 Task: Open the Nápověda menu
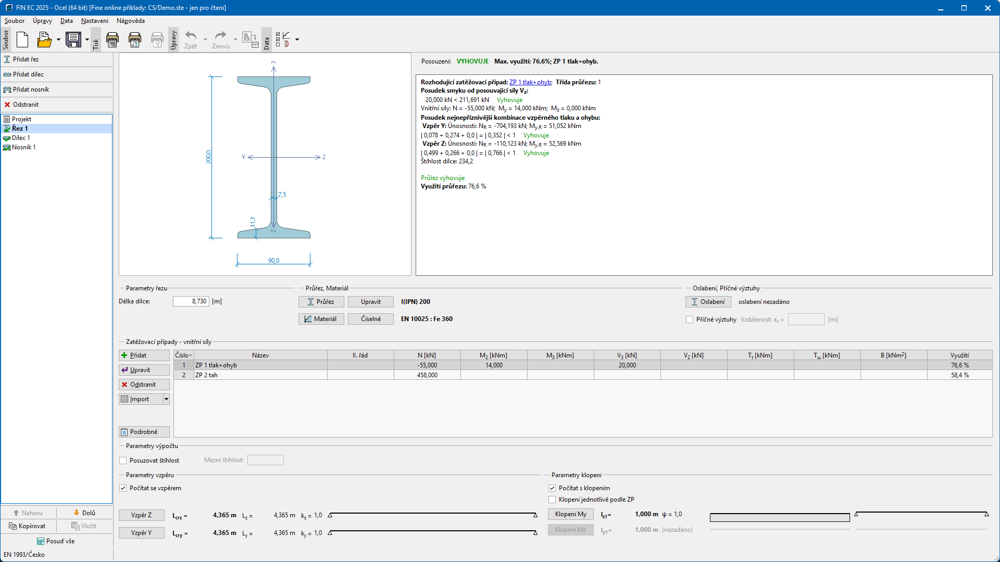click(130, 21)
